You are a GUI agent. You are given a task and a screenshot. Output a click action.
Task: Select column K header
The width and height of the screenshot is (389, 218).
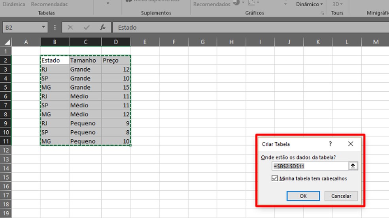pyautogui.click(x=318, y=42)
